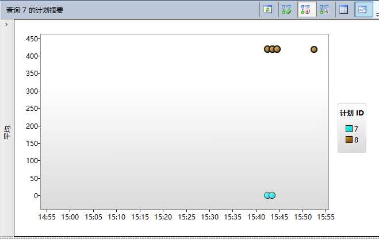
Task: Click the Force Plan icon with green checkmark
Action: click(286, 10)
